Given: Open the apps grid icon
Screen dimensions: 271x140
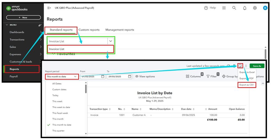Looking at the screenshot, I should click(x=224, y=8).
